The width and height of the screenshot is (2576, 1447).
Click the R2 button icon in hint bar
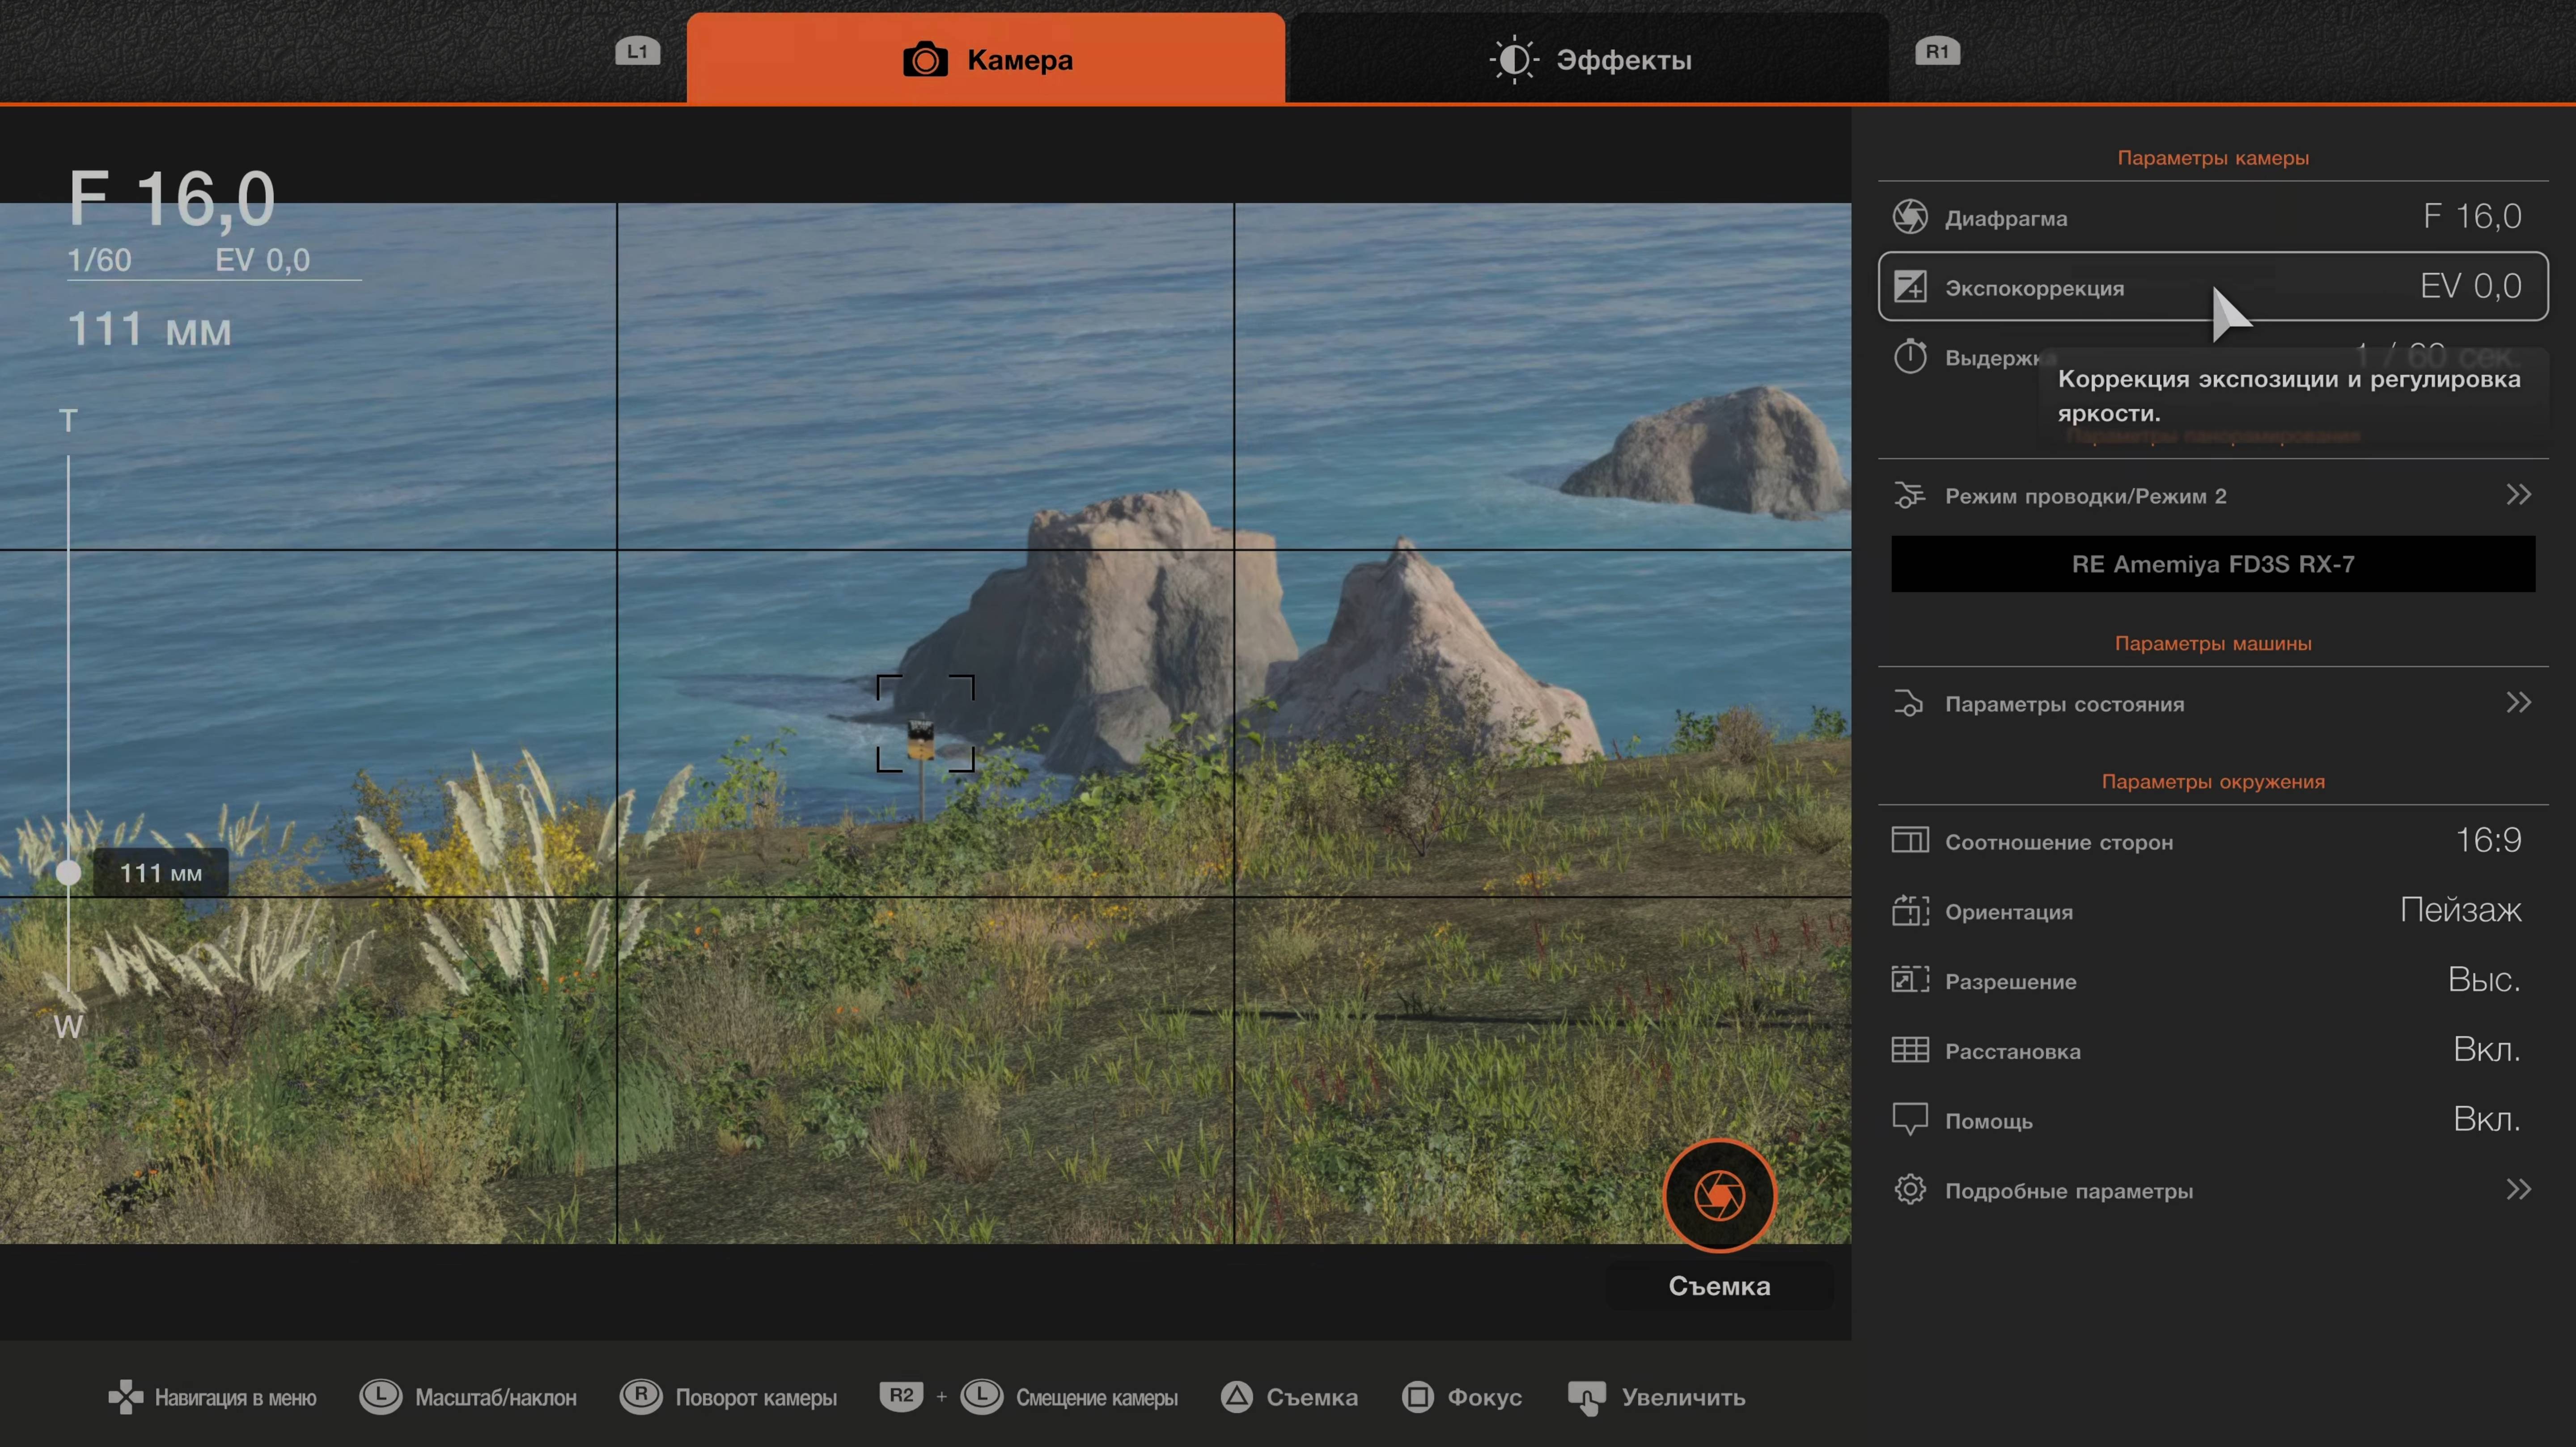[x=901, y=1396]
